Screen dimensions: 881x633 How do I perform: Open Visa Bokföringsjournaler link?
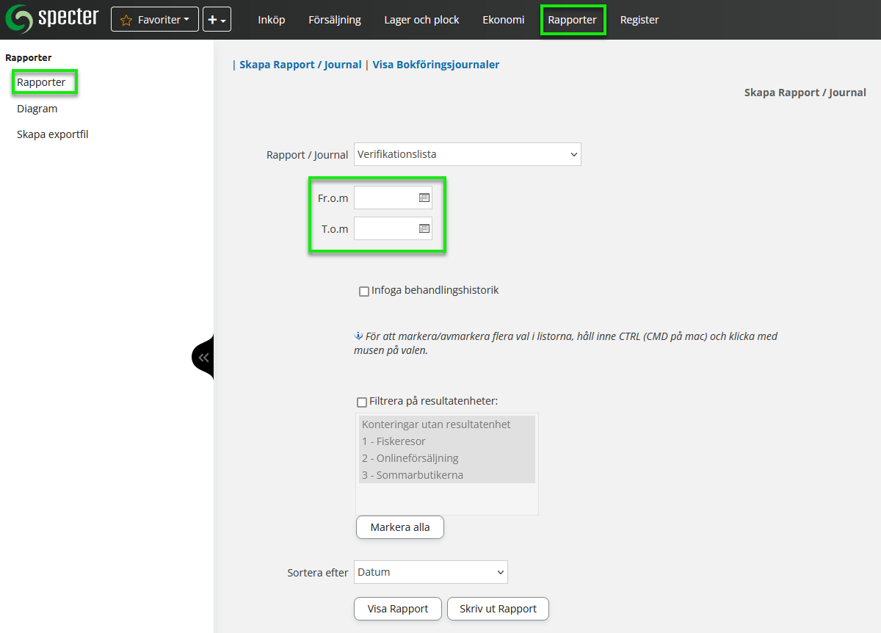coord(435,65)
